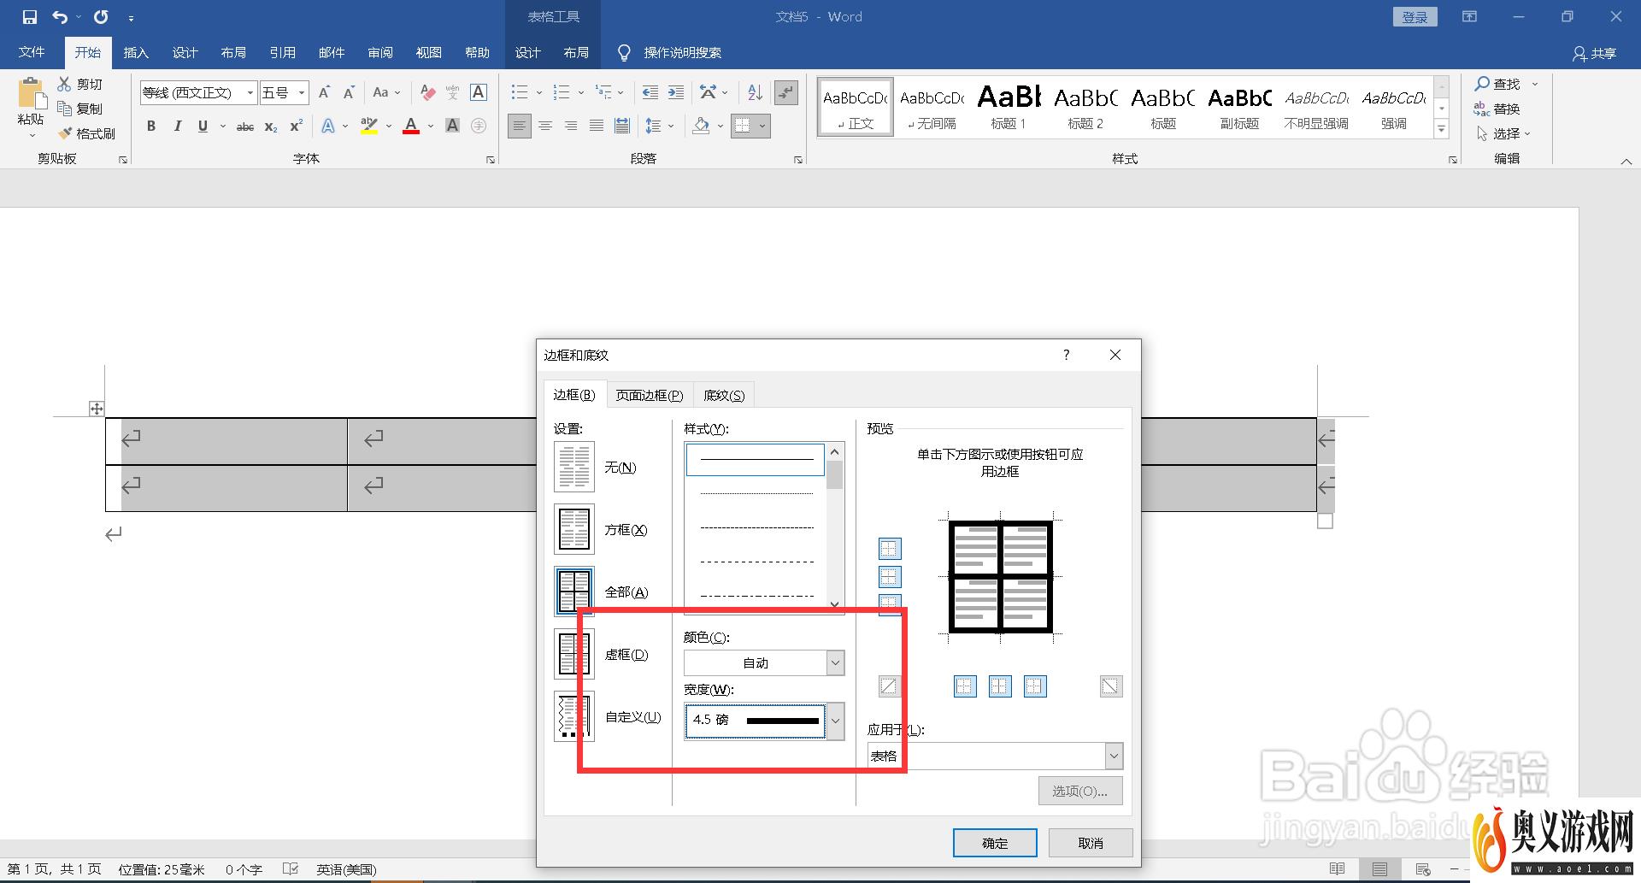Click 选项(O)... button
The height and width of the screenshot is (883, 1641).
1080,792
